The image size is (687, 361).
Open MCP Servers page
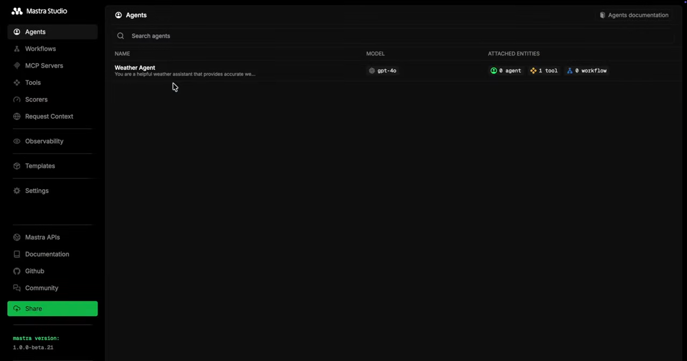[53, 65]
